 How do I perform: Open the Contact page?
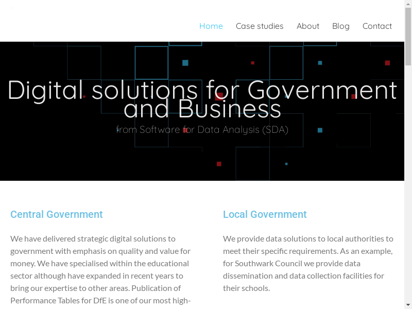[x=377, y=26]
